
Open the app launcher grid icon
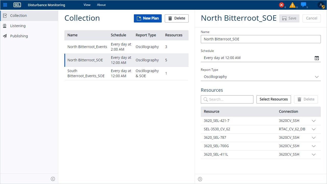(x=5, y=5)
